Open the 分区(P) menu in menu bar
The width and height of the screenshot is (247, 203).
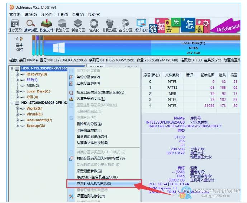click(x=47, y=14)
